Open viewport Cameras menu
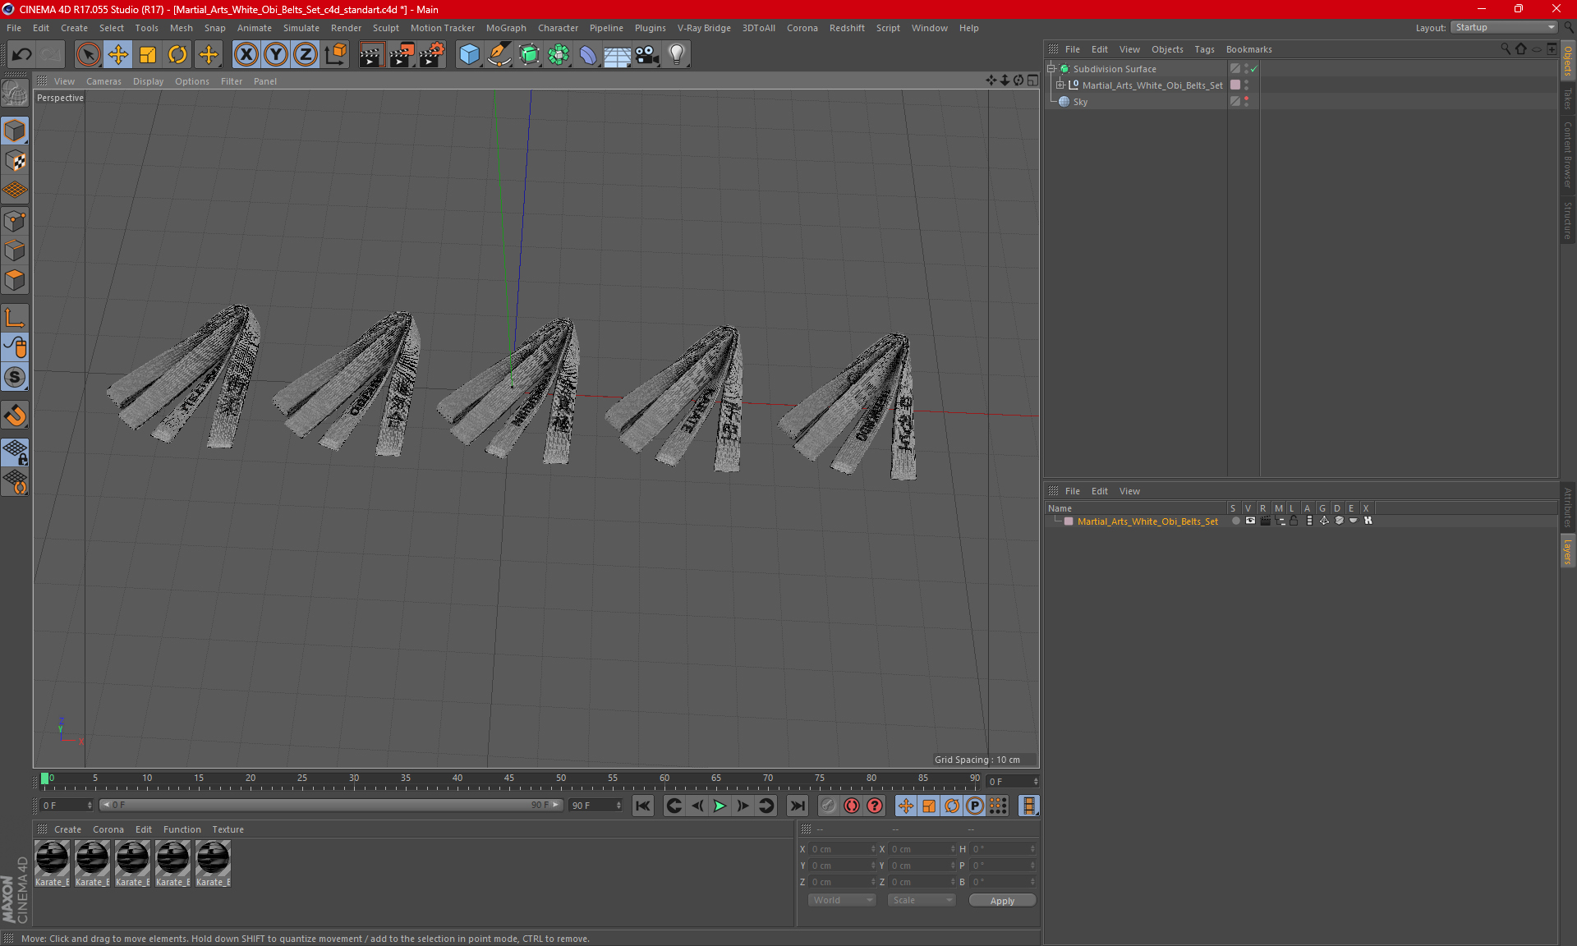 pyautogui.click(x=103, y=81)
